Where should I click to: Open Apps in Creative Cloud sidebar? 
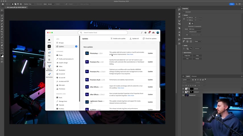coord(49,47)
